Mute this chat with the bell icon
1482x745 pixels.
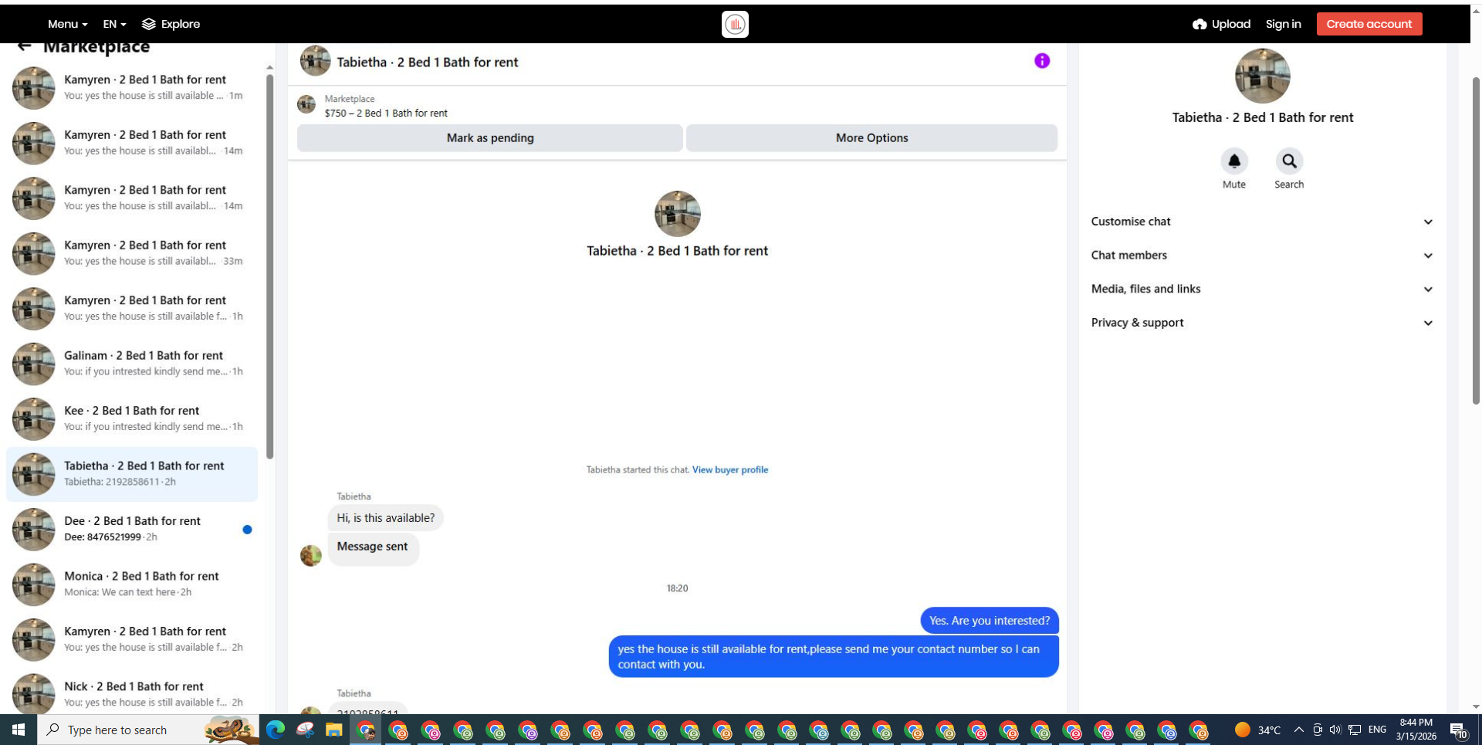(x=1234, y=161)
